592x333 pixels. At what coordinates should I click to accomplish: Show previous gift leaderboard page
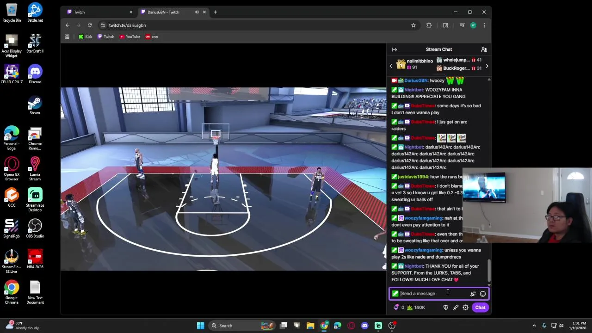391,66
